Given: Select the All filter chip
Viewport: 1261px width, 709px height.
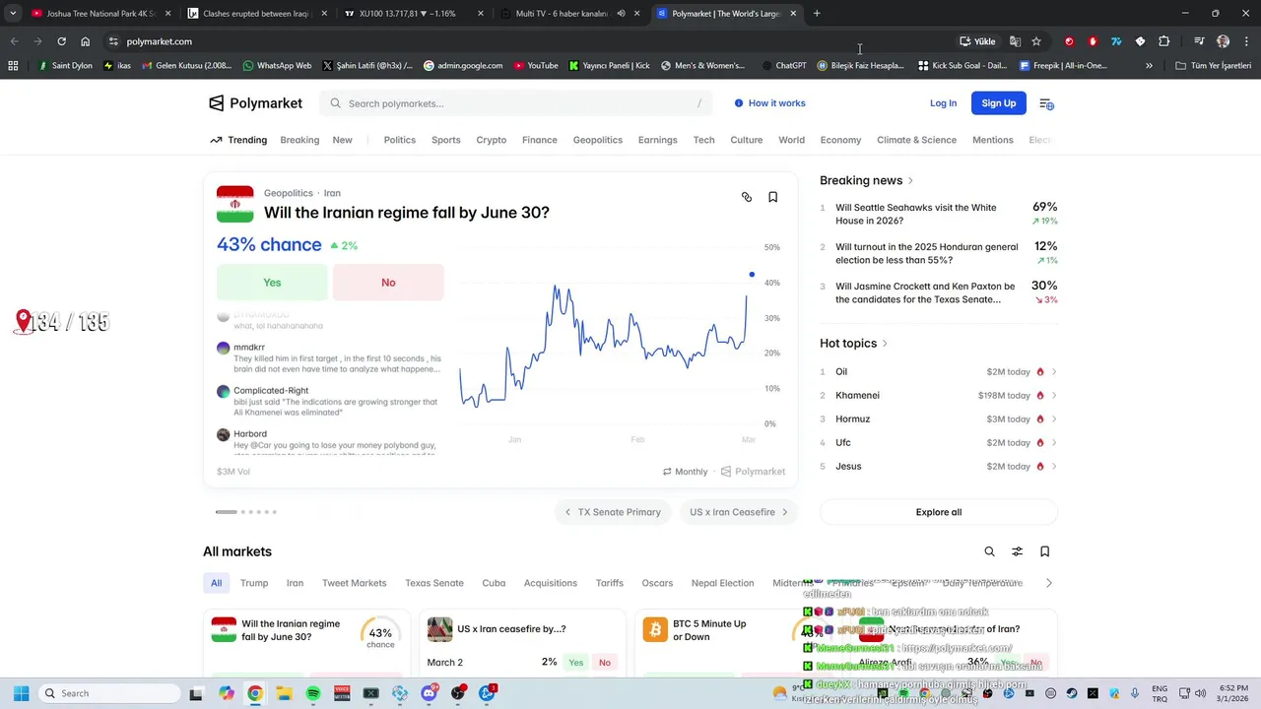Looking at the screenshot, I should 216,583.
